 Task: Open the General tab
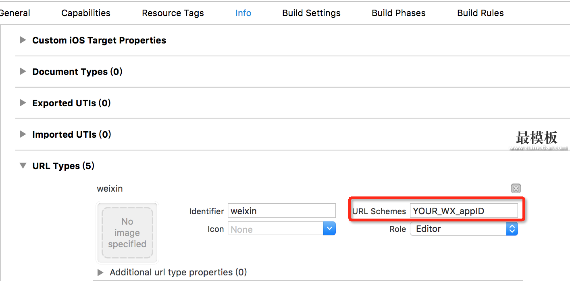click(15, 13)
